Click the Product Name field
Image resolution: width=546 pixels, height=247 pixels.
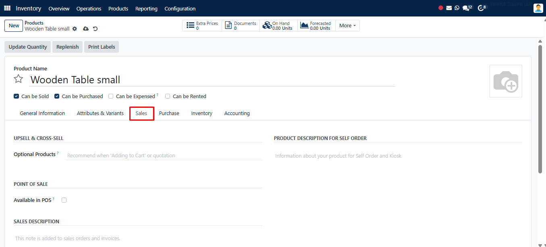coord(212,80)
